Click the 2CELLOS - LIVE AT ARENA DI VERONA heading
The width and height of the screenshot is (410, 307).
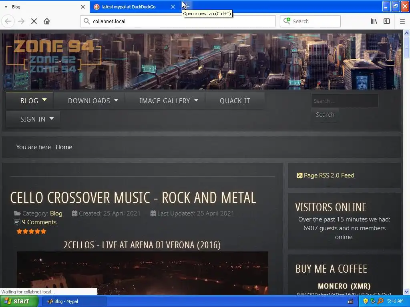pos(142,245)
